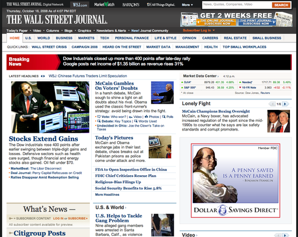Viewport: 298px width, 237px height.
Task: Open the DJIA quote link
Action: 187,82
